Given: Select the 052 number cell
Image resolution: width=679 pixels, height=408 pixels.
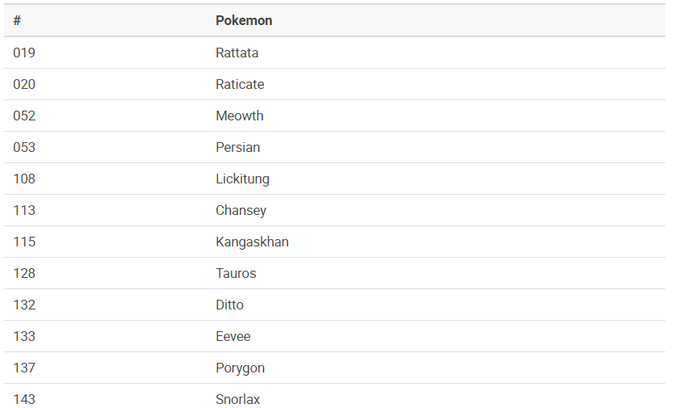Looking at the screenshot, I should point(24,116).
